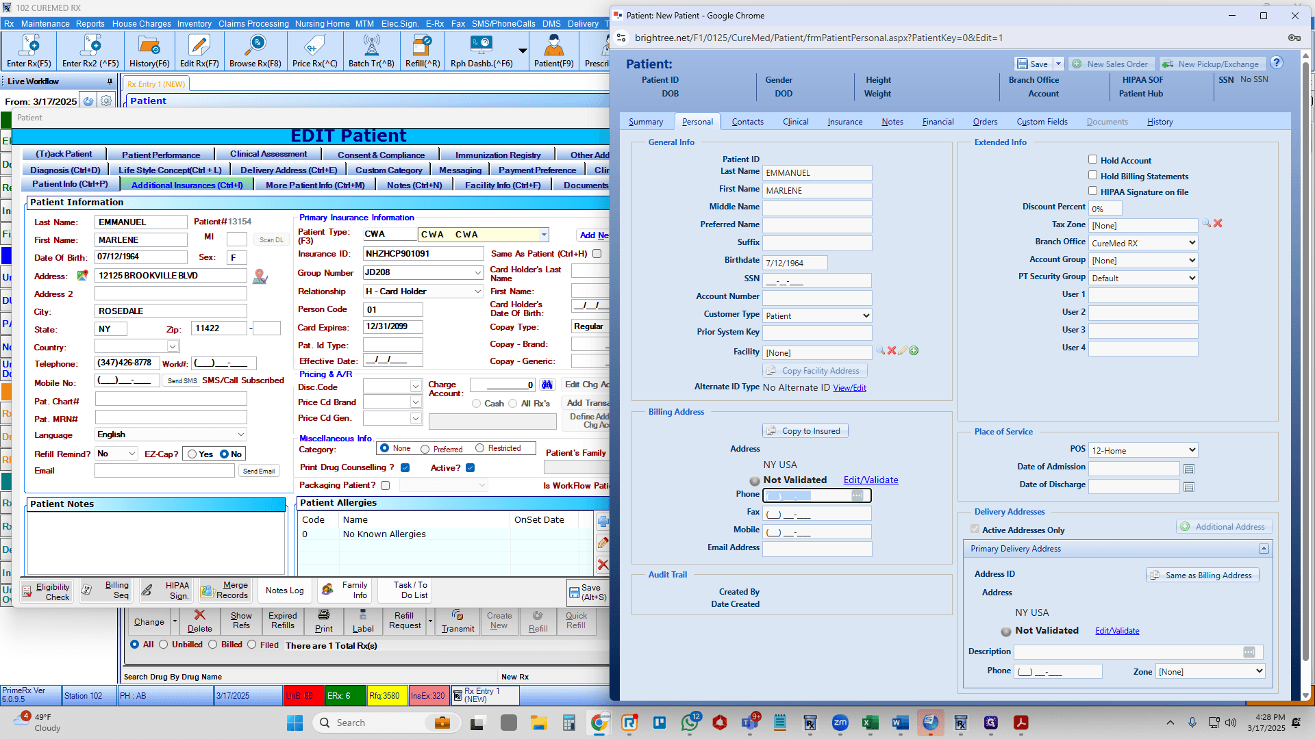Uncheck Print Drug Counselling checkbox
Image resolution: width=1315 pixels, height=739 pixels.
point(405,468)
